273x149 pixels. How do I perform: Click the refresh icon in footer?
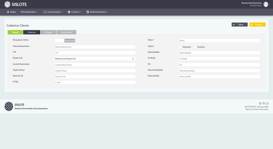coord(260,103)
